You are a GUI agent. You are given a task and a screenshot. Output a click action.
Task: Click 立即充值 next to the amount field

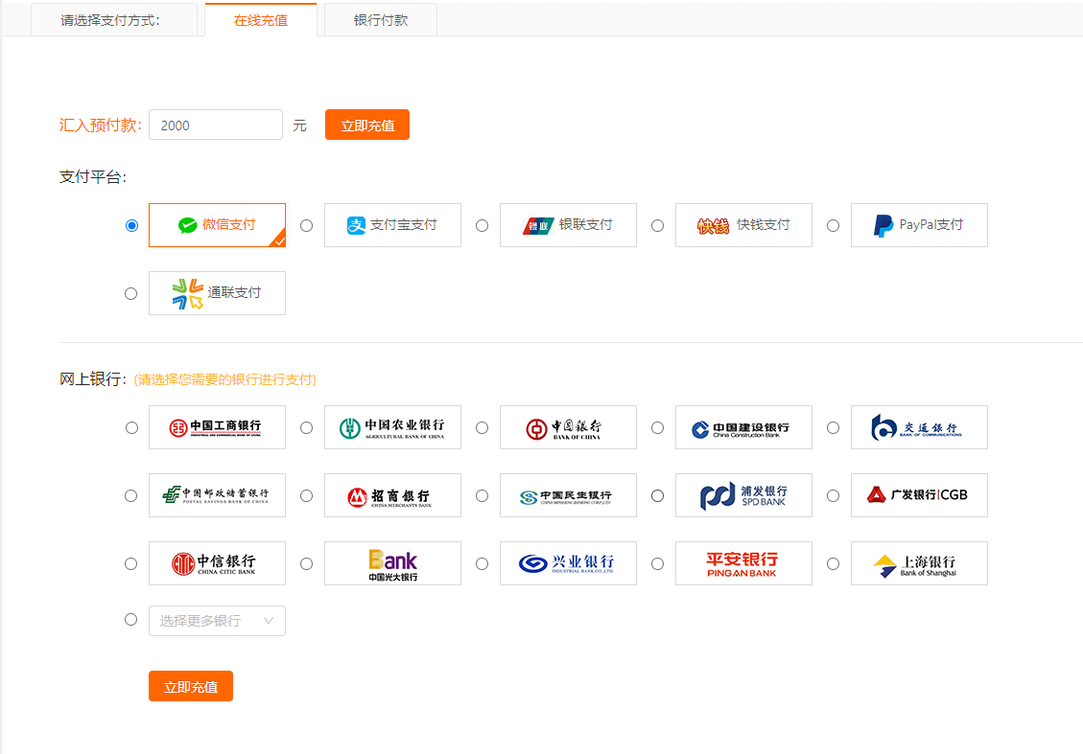pos(367,125)
